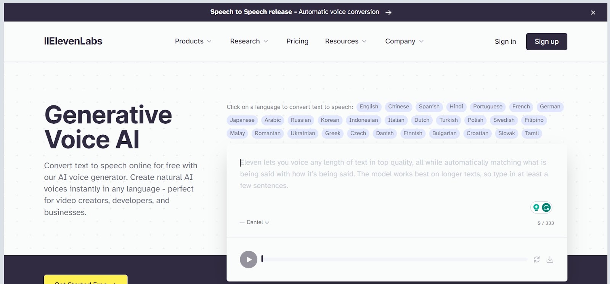
Task: Select the Portuguese language chip
Action: [488, 107]
